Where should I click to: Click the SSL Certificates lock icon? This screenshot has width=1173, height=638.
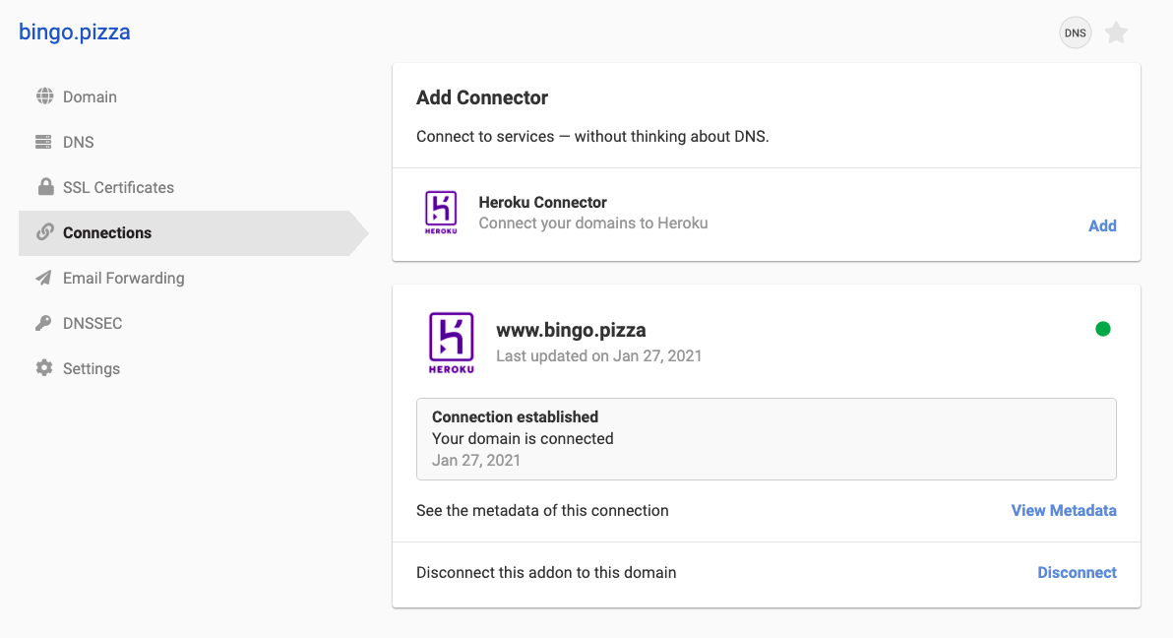click(43, 187)
